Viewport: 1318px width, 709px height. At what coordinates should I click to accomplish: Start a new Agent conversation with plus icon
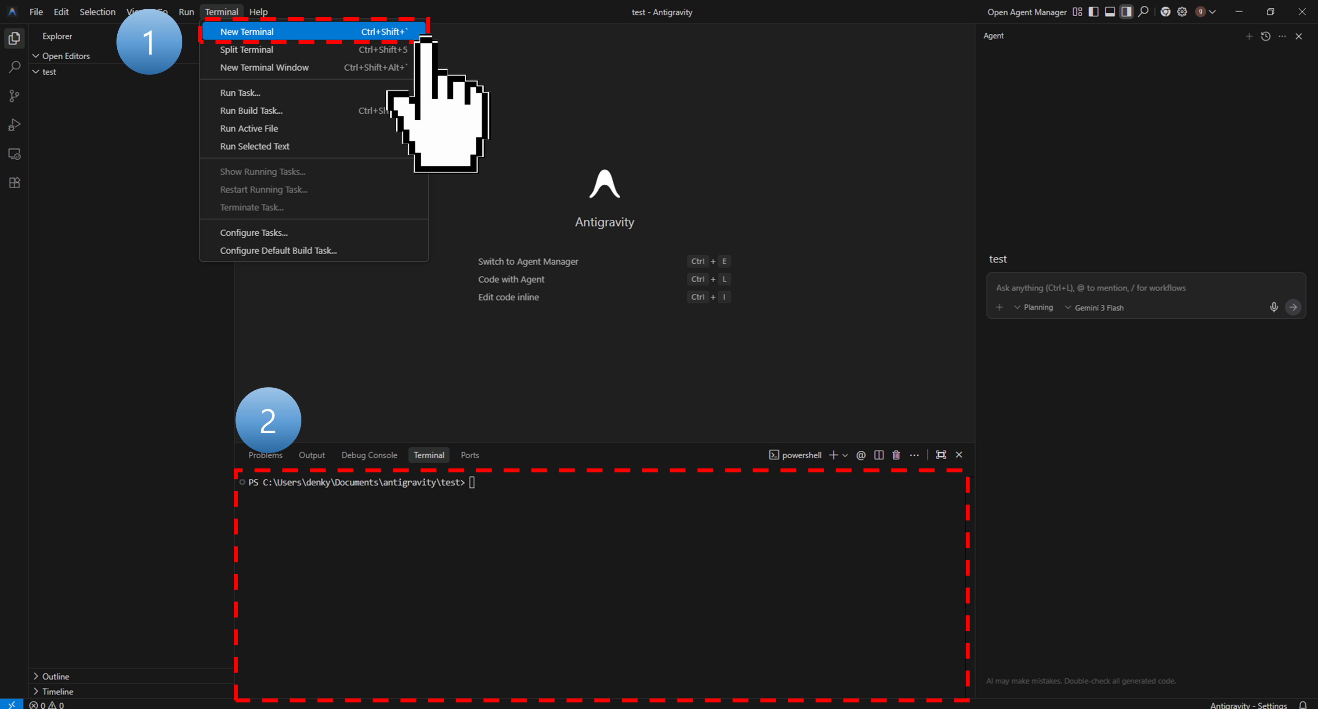(x=1249, y=36)
